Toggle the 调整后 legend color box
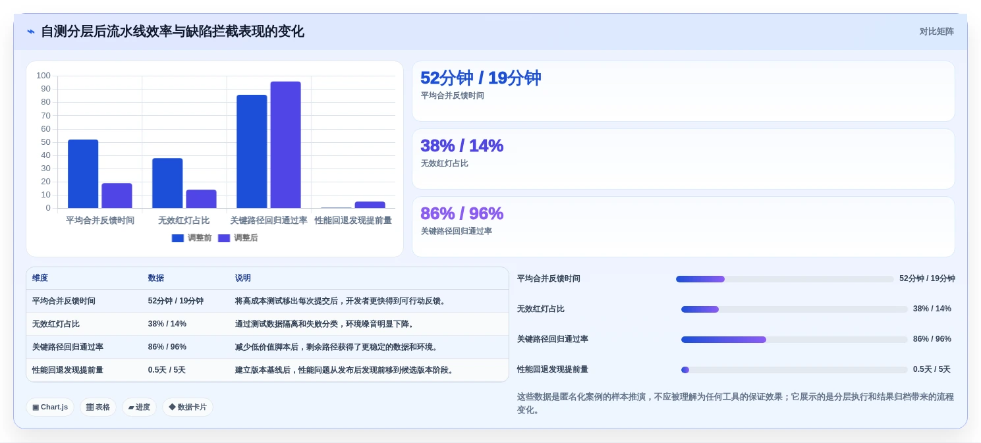Viewport: 981px width, 443px height. point(224,238)
